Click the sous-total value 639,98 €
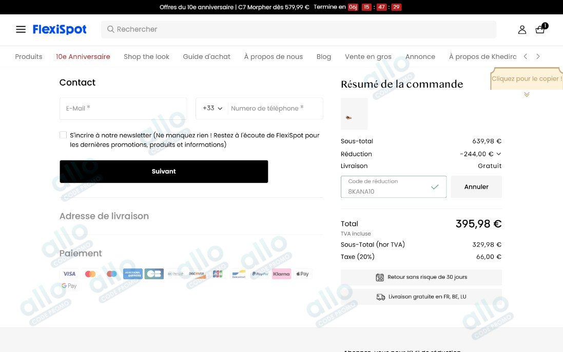This screenshot has width=563, height=352. pos(487,141)
